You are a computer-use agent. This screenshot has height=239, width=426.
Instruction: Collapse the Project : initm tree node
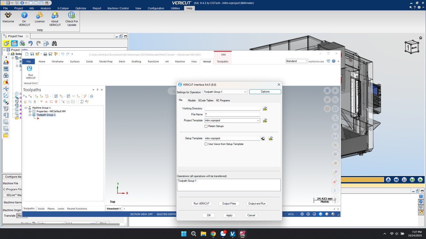[x=4, y=50]
